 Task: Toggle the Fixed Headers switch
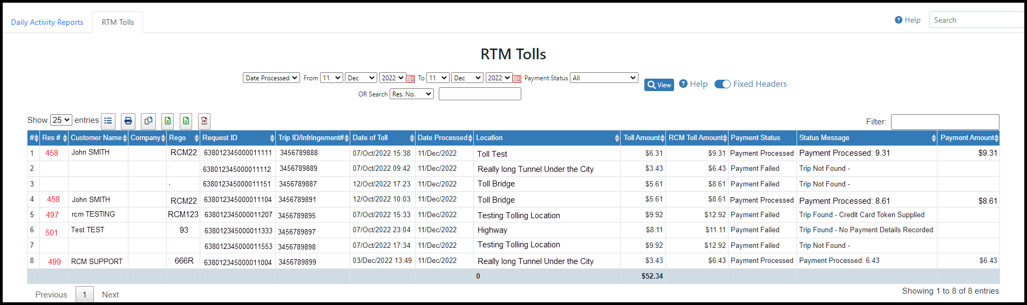click(722, 84)
